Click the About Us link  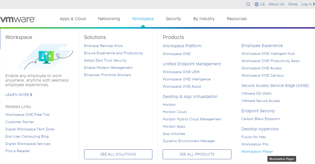tap(276, 4)
